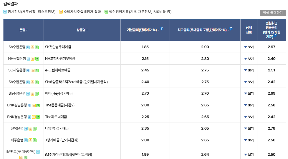Click 소 icon next to 전북은행
Screen dimensions: 288x159
tap(30, 129)
